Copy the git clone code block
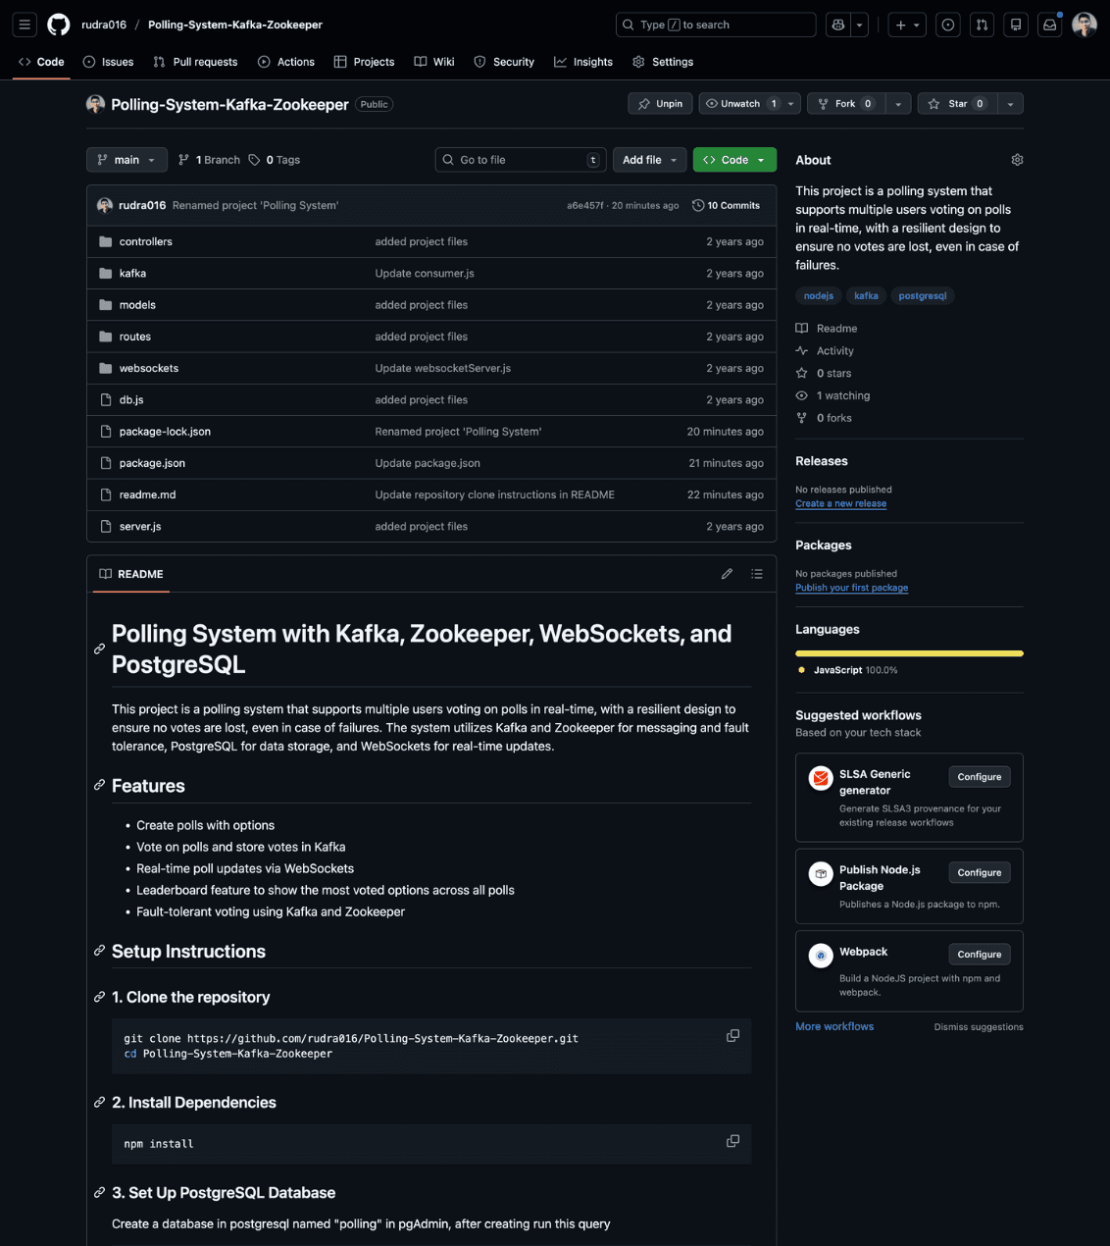Image resolution: width=1110 pixels, height=1246 pixels. (x=732, y=1036)
